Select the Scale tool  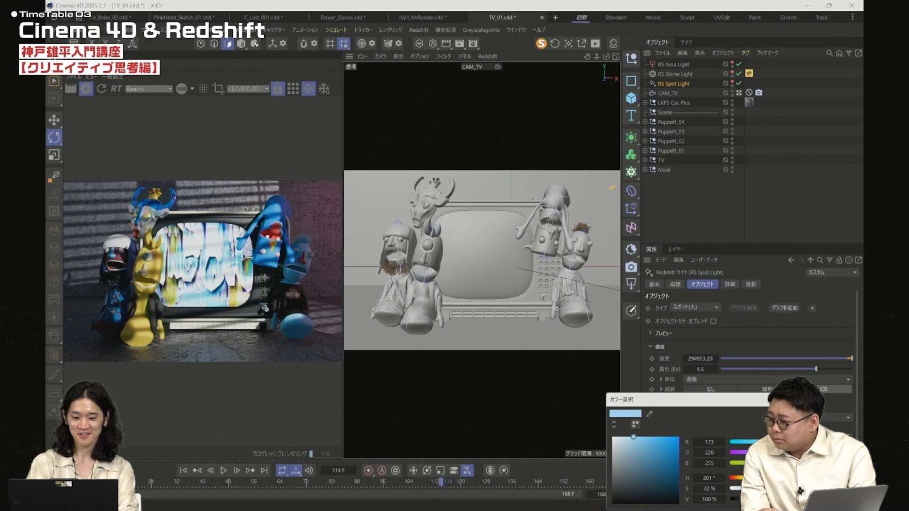point(54,155)
